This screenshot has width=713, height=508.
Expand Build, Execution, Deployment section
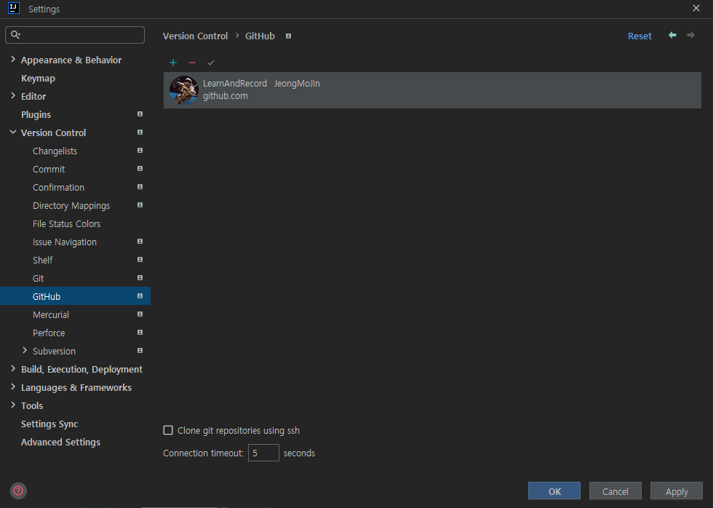[13, 368]
